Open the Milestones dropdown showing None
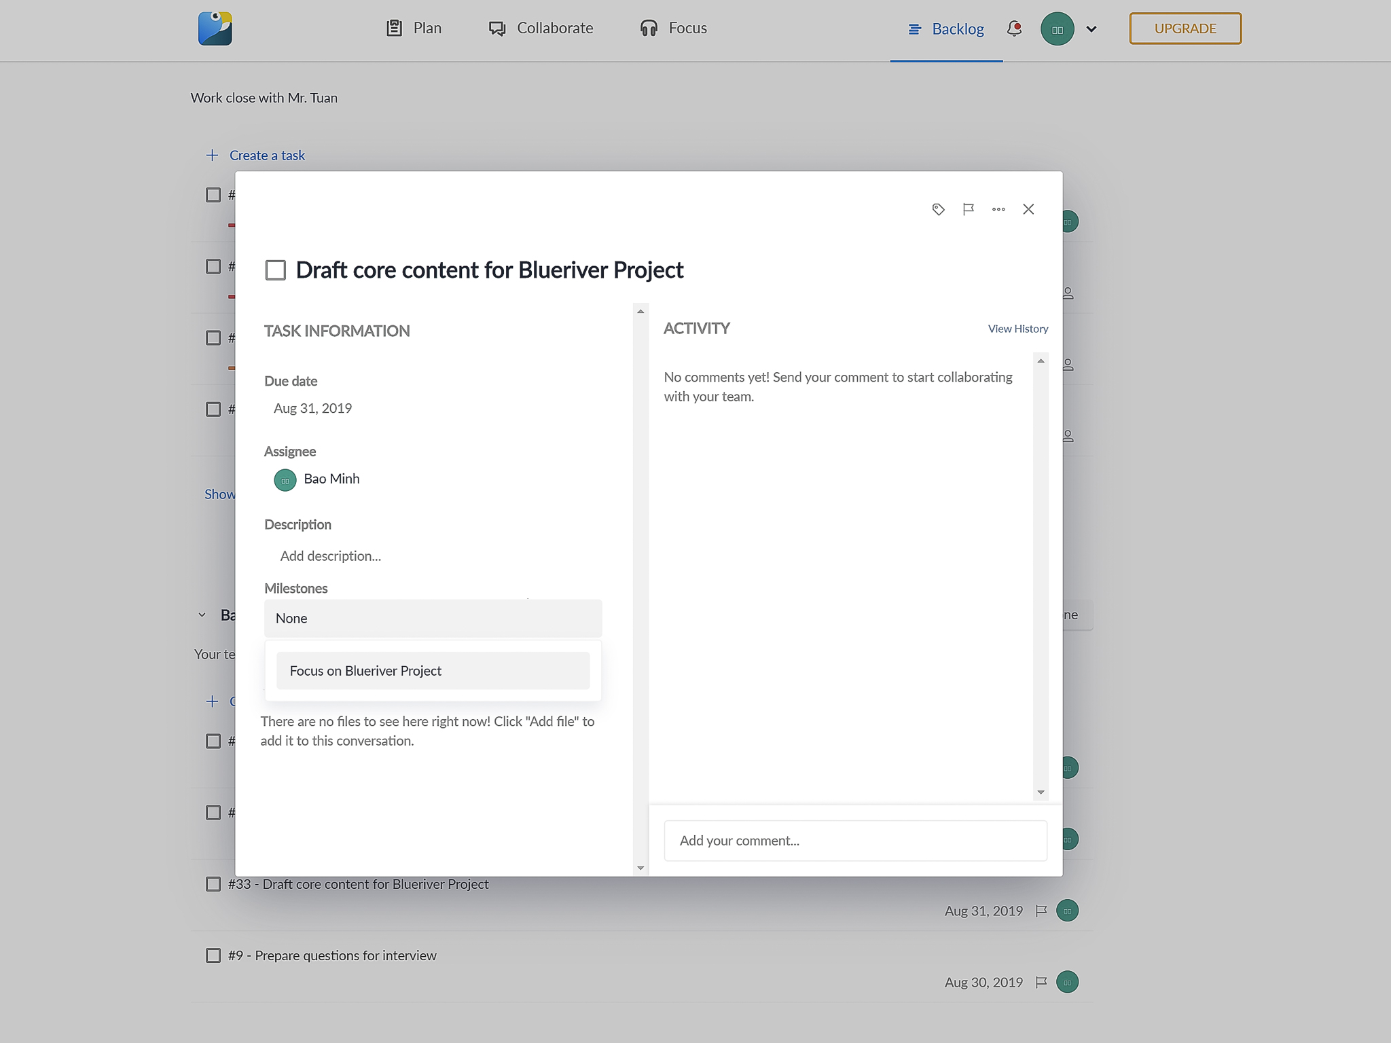 433,618
